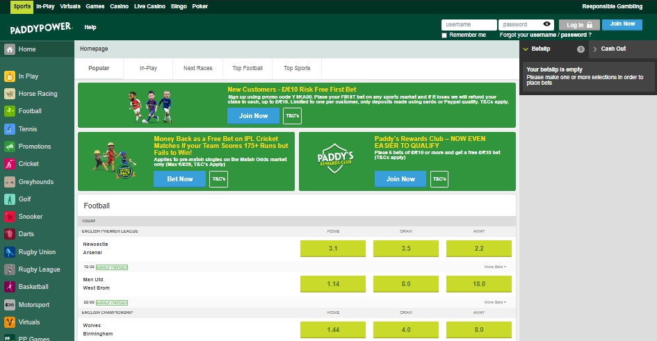Click Join Now in the header
The height and width of the screenshot is (341, 657).
click(x=622, y=25)
